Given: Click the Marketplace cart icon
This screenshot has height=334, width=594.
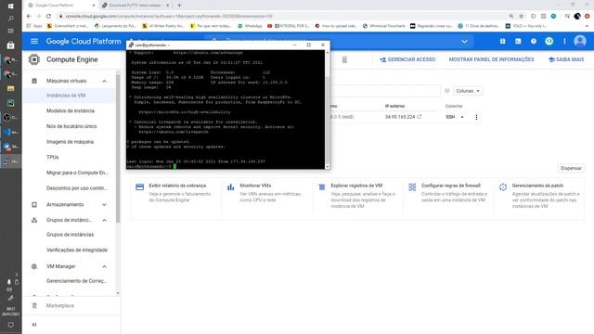Looking at the screenshot, I should 34,305.
